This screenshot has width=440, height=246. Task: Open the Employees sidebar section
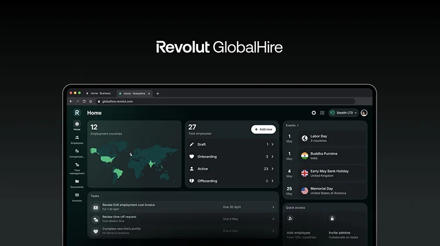[x=77, y=140]
